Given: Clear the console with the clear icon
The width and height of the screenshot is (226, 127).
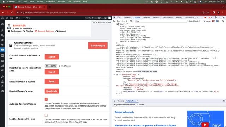Looking at the screenshot, I should click(x=118, y=21).
